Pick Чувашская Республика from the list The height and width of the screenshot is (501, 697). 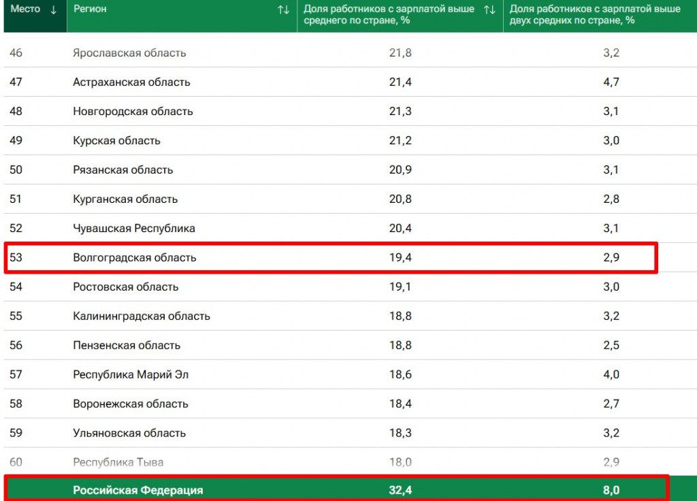(x=133, y=229)
